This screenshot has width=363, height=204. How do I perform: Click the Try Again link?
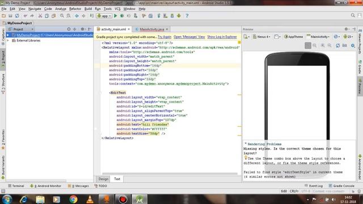(x=164, y=37)
